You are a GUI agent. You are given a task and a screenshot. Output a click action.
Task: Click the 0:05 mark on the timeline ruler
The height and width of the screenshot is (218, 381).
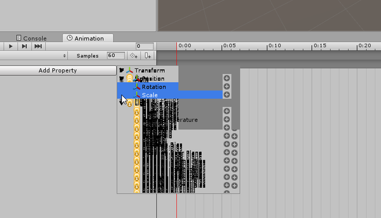[x=229, y=46]
